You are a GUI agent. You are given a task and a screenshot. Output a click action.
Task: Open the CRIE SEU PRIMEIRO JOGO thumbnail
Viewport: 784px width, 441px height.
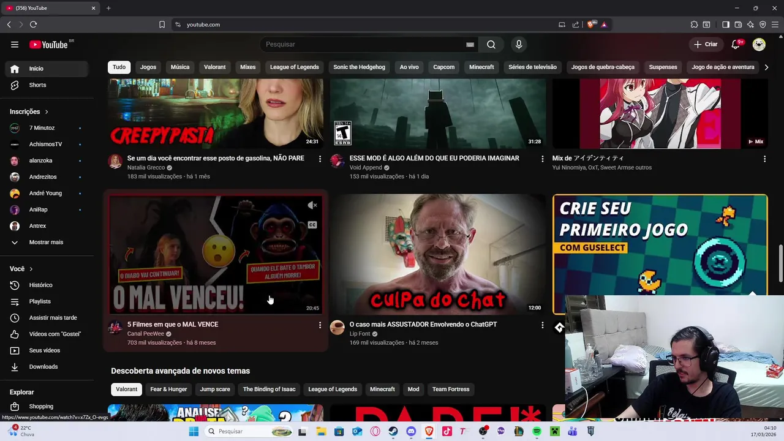660,254
